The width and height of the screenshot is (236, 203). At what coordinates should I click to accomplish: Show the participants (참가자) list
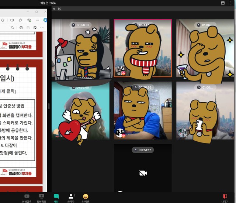tap(71, 198)
